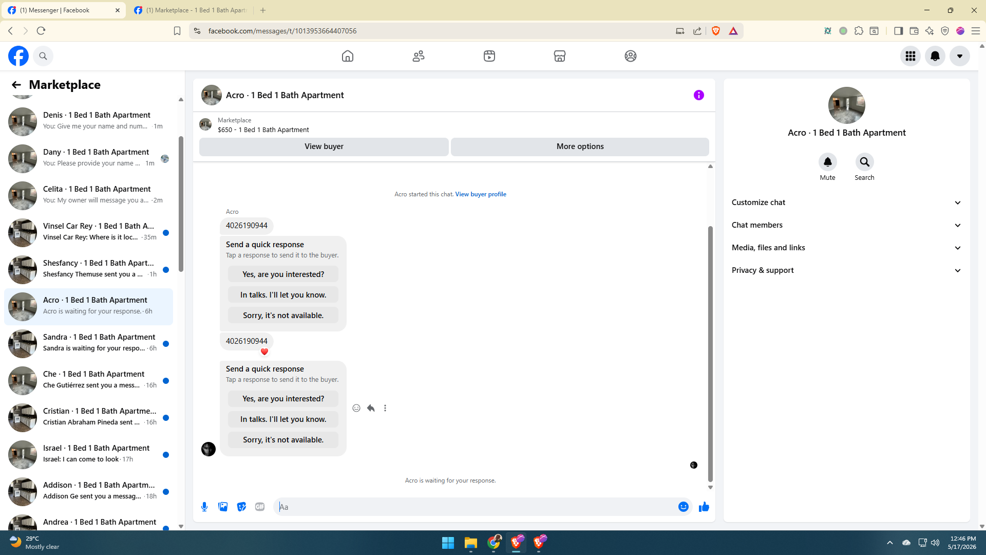Switch to the Messenger browser tab
This screenshot has height=555, width=986.
pos(64,10)
